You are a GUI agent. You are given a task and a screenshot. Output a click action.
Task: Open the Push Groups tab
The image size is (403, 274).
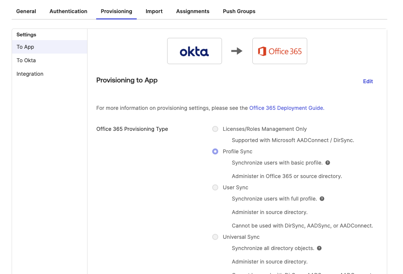click(x=239, y=11)
